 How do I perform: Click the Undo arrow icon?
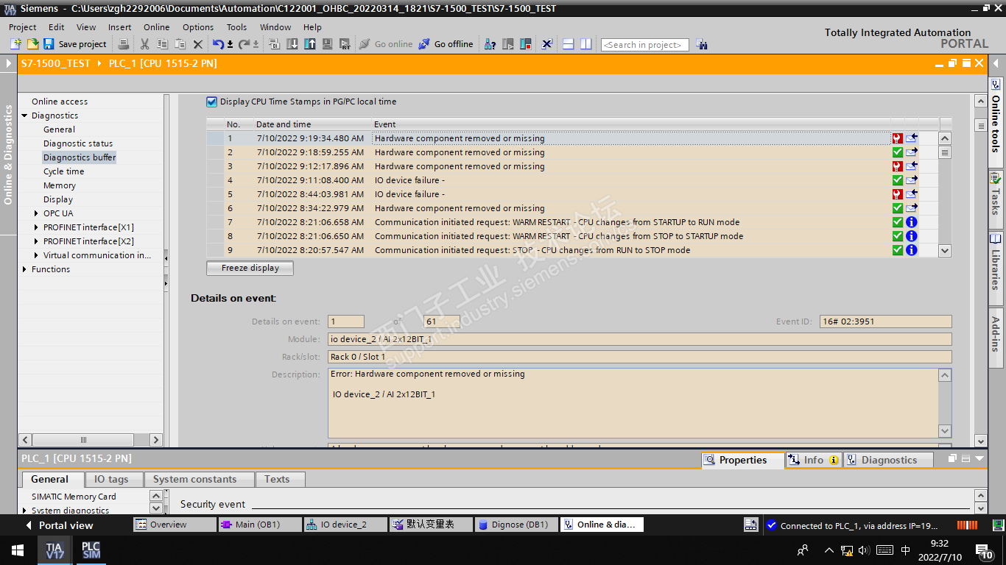coord(218,44)
